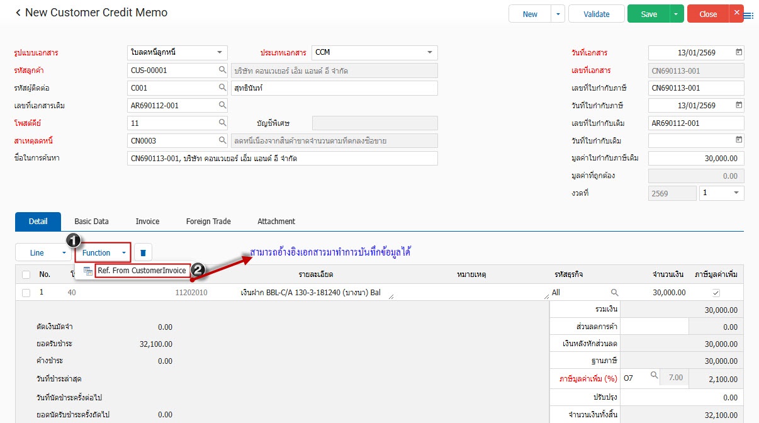Click search icon for original document AR690112-001

pyautogui.click(x=222, y=106)
